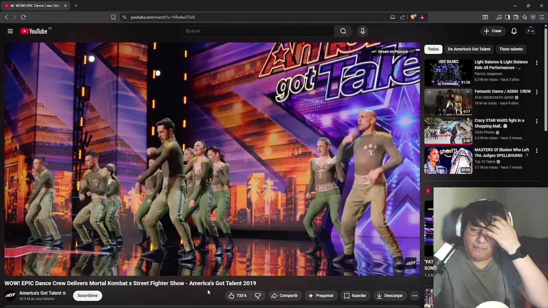Click the 30.9 M de suscriptores text
548x308 pixels.
pos(37,299)
